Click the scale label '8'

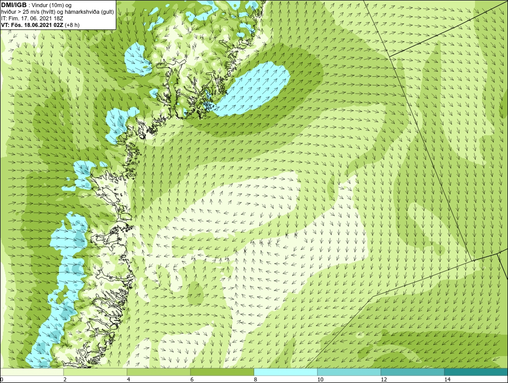tap(256, 380)
